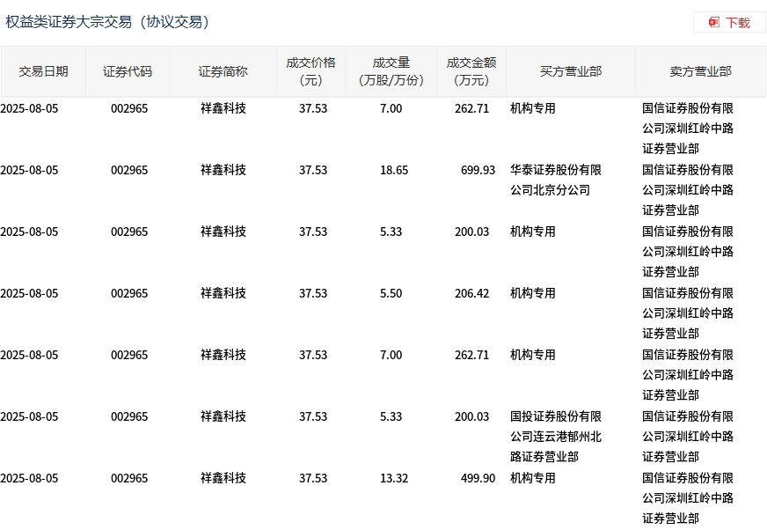The width and height of the screenshot is (767, 530).
Task: Select the buyer 国投证券股份有限公司连云港郁州北路证券营业部
Action: tap(556, 437)
